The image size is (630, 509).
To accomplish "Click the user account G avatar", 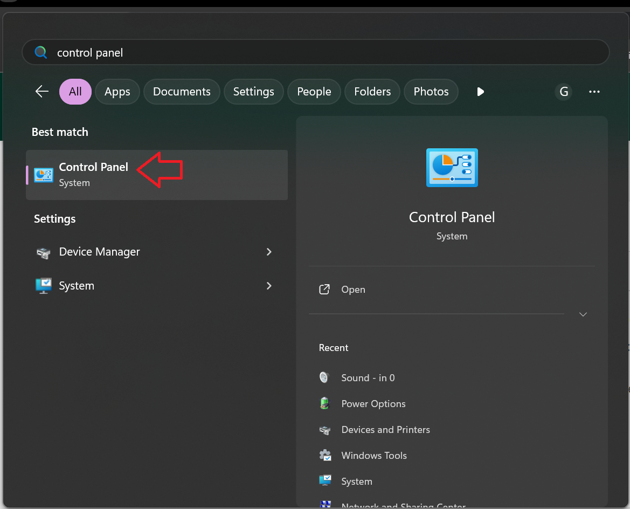I will [564, 92].
